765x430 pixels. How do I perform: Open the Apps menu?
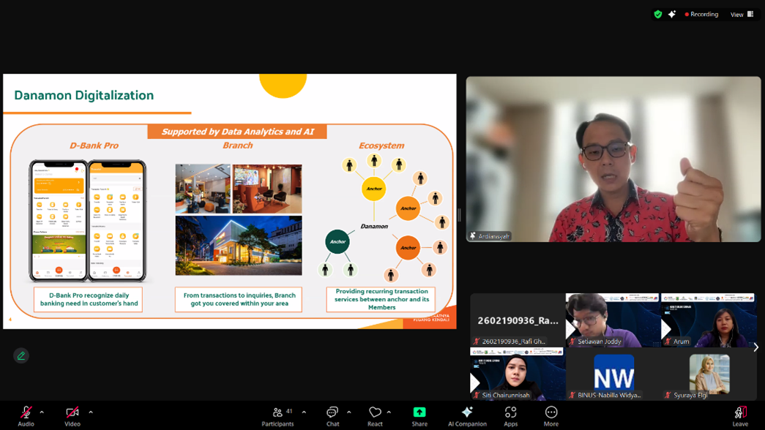coord(510,416)
